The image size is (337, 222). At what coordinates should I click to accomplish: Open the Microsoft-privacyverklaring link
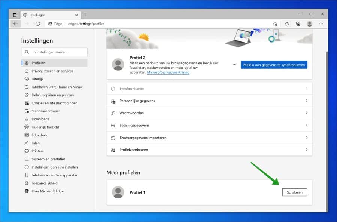point(168,72)
